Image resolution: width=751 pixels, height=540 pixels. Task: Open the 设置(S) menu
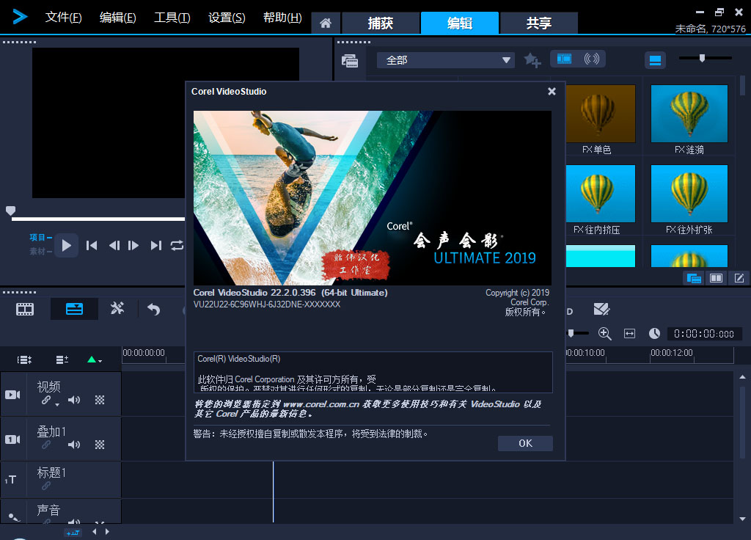pos(227,18)
